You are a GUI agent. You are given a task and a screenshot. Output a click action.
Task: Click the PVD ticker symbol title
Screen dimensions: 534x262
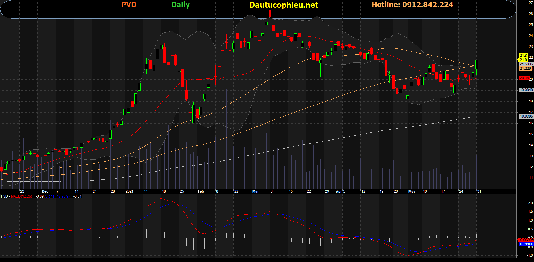129,5
